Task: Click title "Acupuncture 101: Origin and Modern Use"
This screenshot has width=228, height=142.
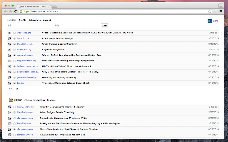Action: 63,135
